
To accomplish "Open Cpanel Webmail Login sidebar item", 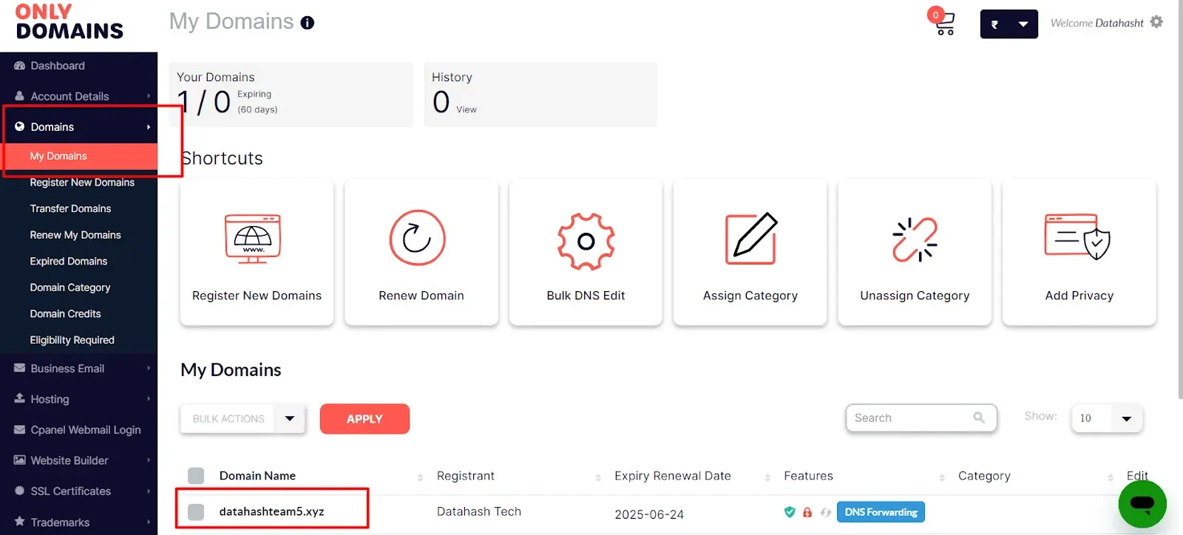I will point(78,430).
